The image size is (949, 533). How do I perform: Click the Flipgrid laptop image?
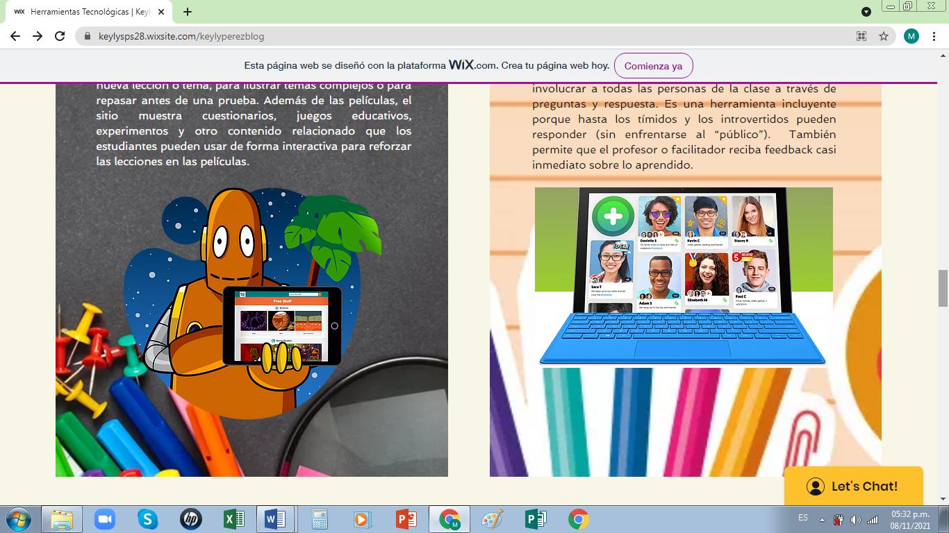tap(684, 276)
